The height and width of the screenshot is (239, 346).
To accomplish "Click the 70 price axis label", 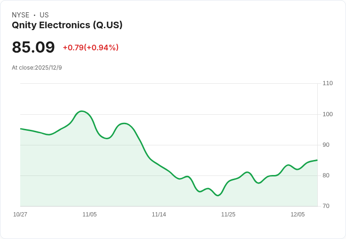I will (326, 206).
